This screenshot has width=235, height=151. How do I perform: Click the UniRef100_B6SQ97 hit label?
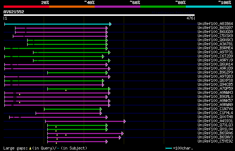215,28
